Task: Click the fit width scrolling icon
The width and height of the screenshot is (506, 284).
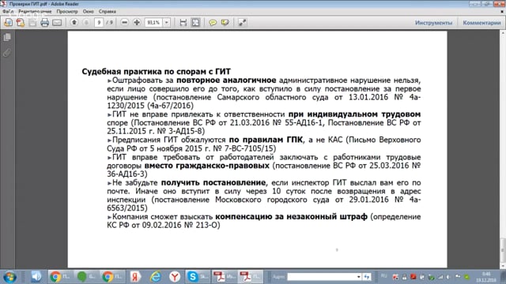Action: point(183,23)
